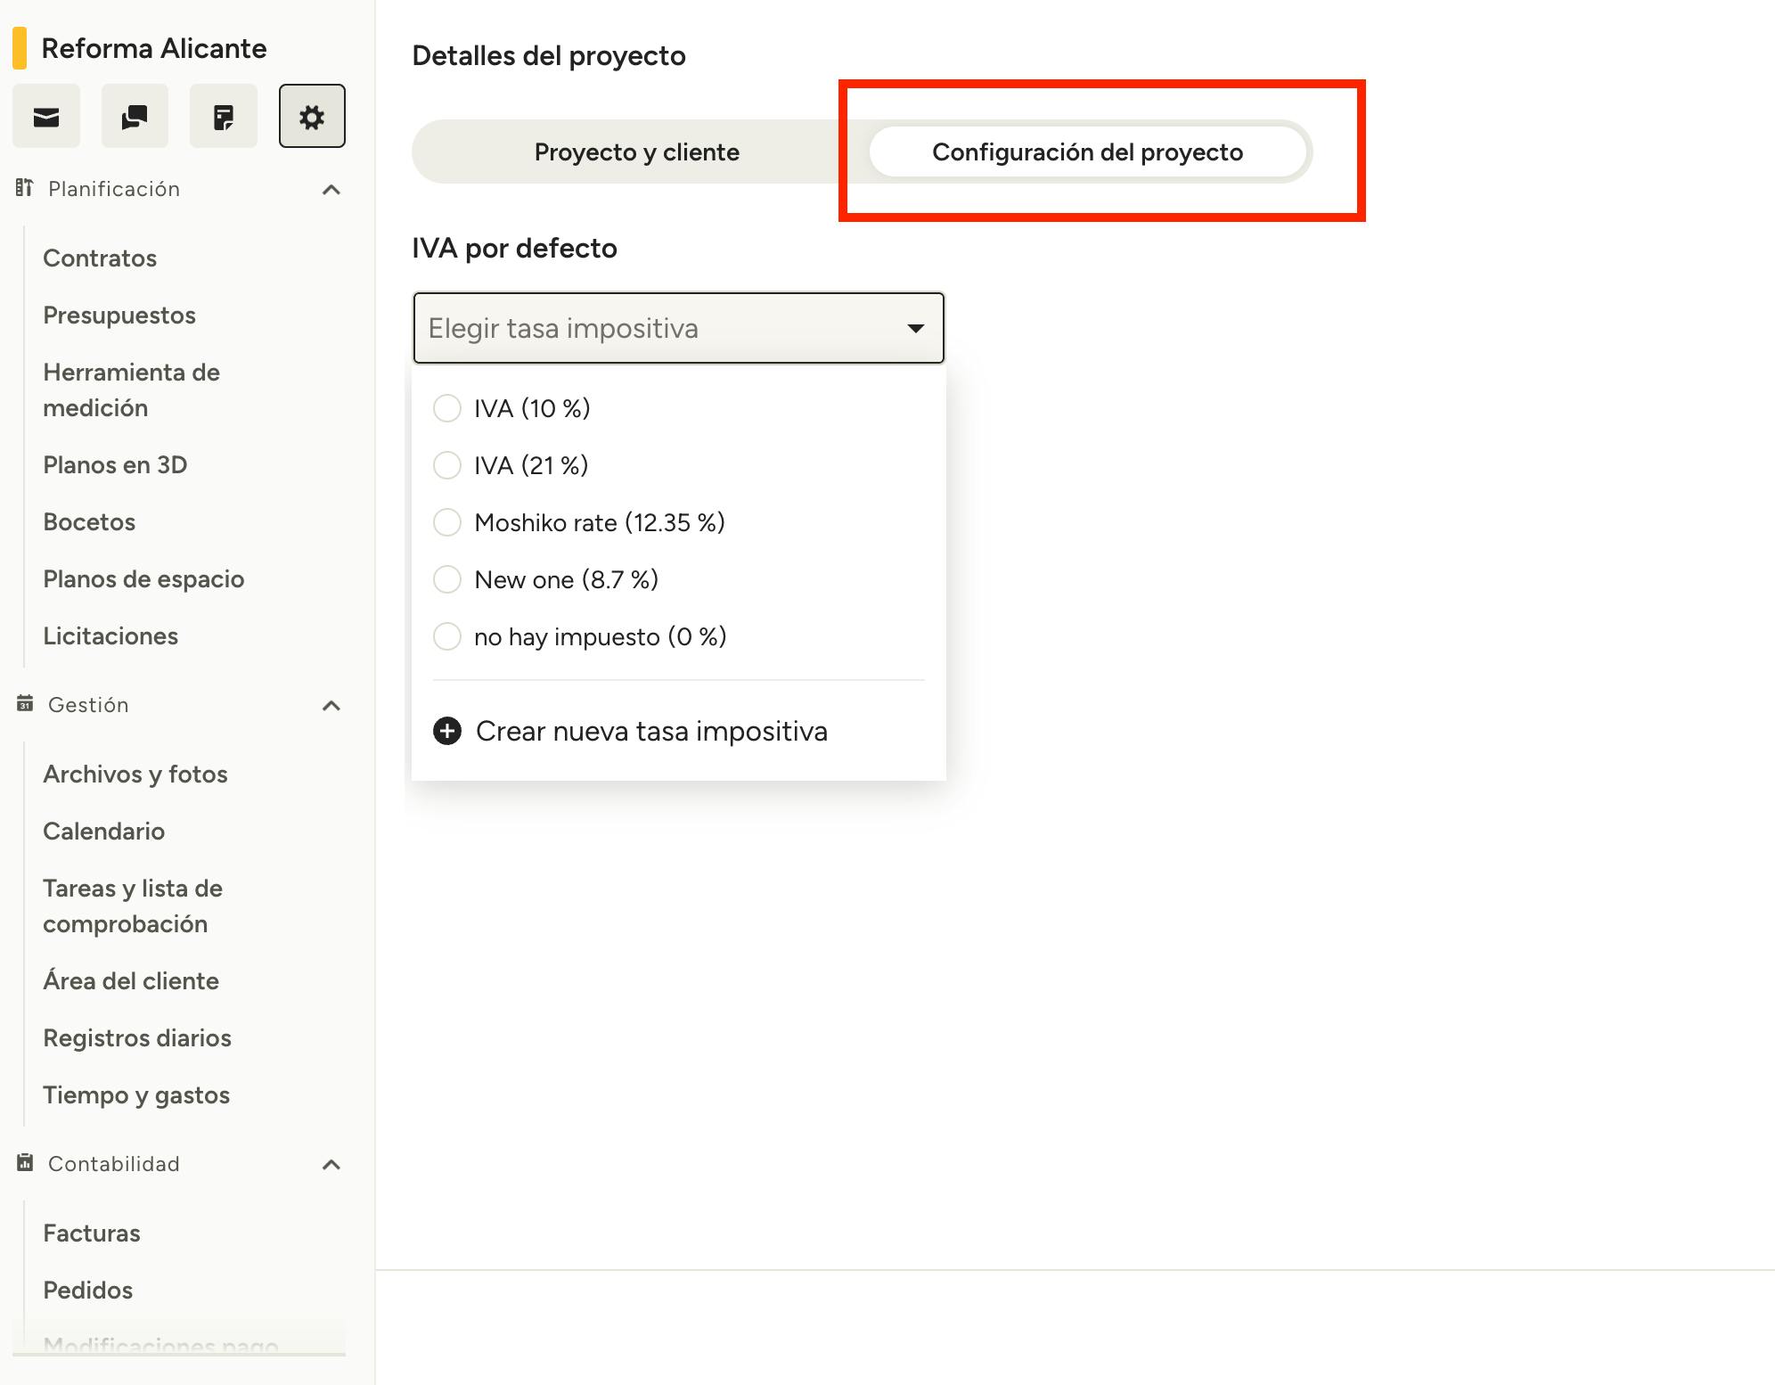Open the Elegir tasa impositiva dropdown

(x=678, y=328)
